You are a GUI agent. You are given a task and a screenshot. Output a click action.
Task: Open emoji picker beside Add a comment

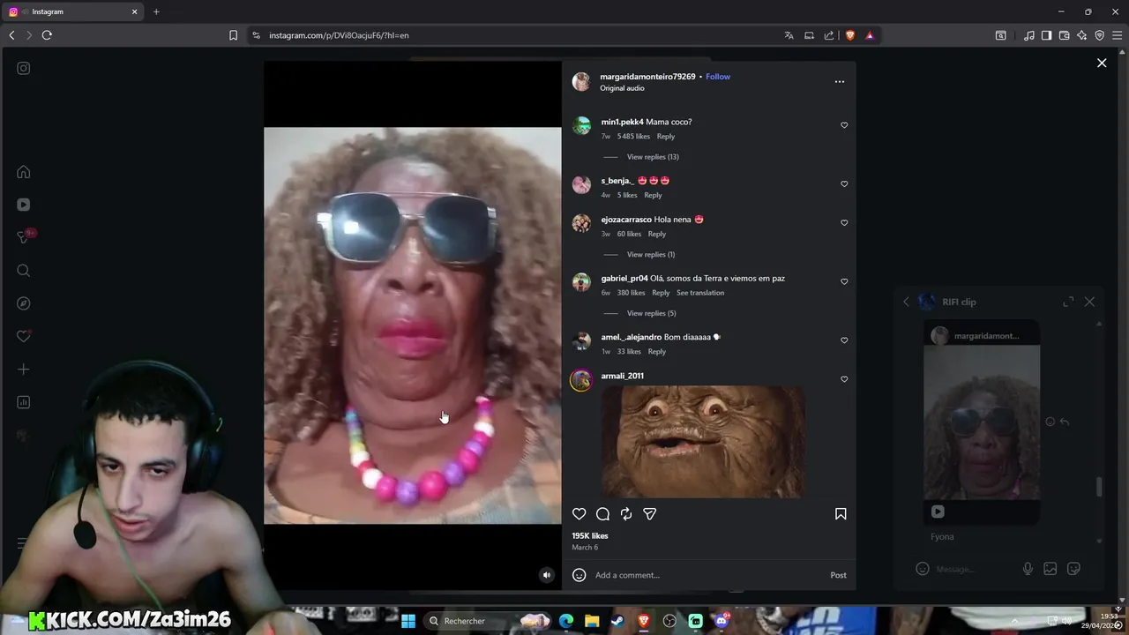[579, 575]
